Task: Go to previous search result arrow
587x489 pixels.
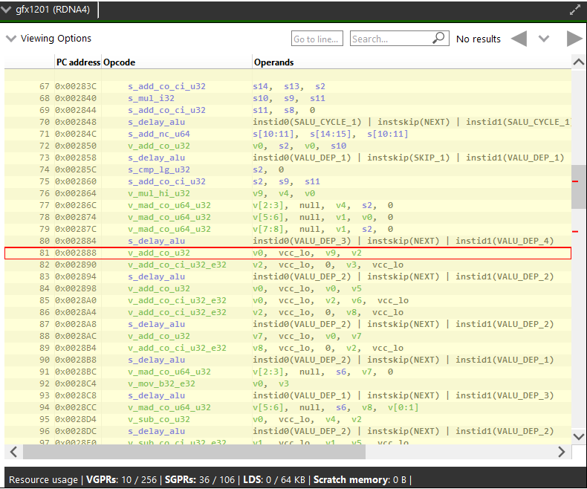Action: pyautogui.click(x=519, y=39)
